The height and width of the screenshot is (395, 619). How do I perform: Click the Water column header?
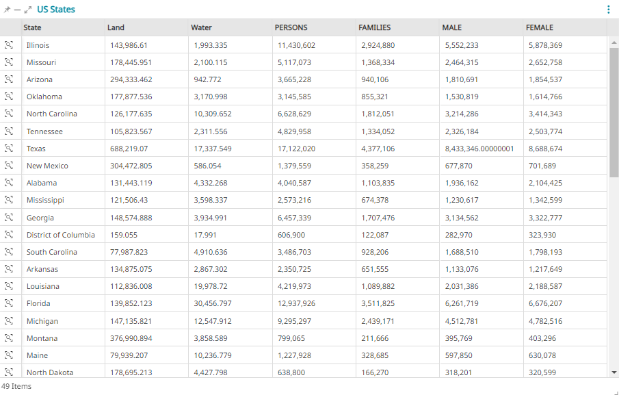[201, 27]
